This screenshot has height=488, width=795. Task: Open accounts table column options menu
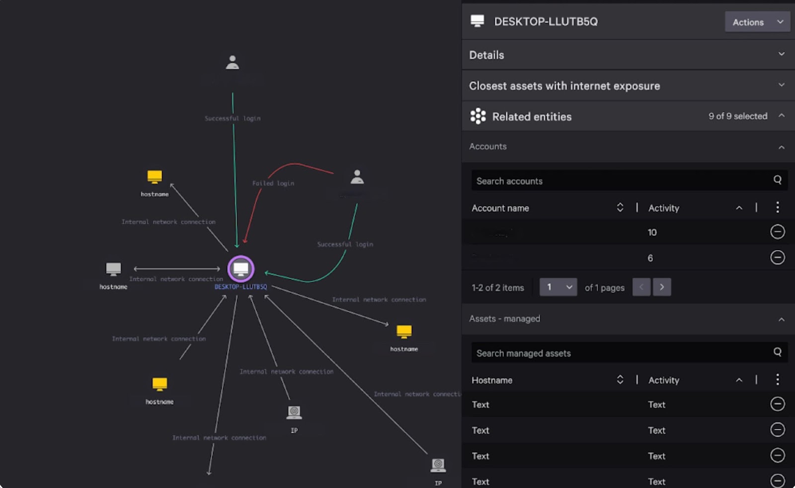click(x=777, y=208)
